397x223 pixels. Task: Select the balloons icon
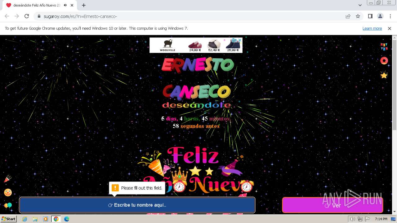8,206
